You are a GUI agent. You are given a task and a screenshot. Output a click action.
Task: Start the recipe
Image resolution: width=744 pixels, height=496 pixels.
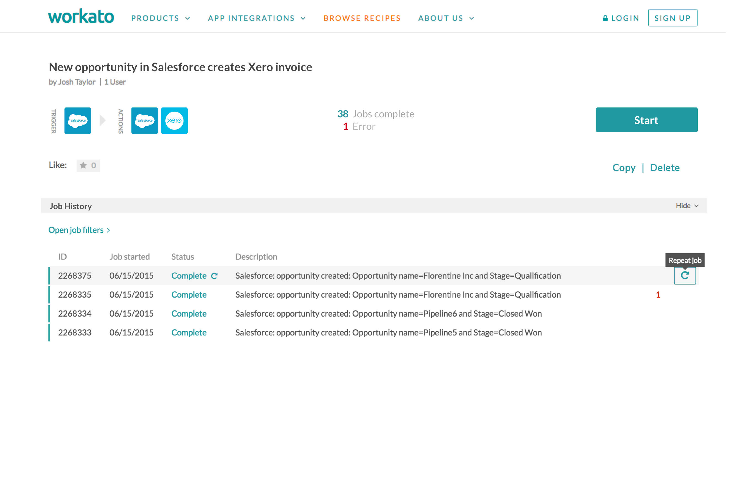pyautogui.click(x=646, y=120)
